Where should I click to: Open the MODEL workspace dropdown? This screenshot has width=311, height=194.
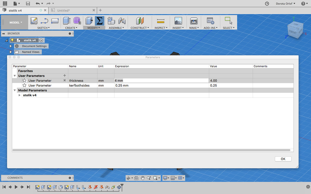[x=16, y=23]
